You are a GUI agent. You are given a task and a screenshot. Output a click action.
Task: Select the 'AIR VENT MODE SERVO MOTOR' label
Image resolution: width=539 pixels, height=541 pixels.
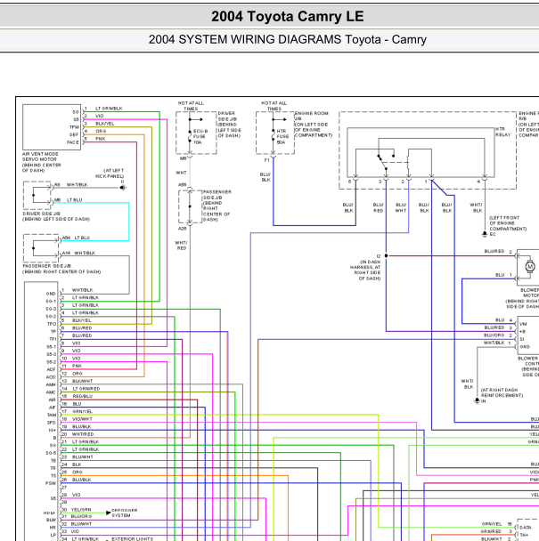[40, 157]
